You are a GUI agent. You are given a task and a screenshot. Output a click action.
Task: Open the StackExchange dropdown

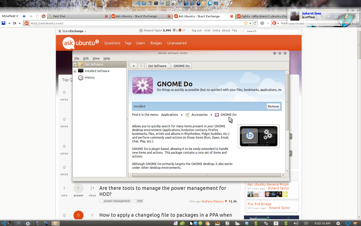point(72,31)
